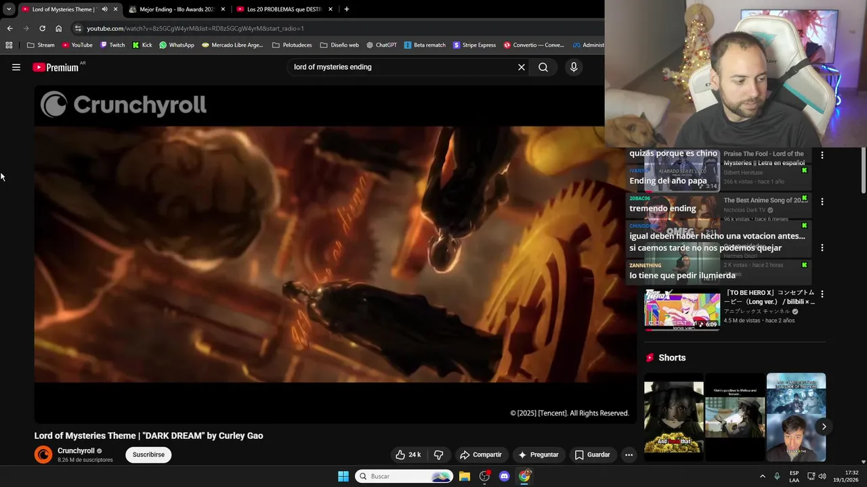Image resolution: width=867 pixels, height=487 pixels.
Task: Open the Pelotudeces bookmarks folder
Action: [x=292, y=45]
